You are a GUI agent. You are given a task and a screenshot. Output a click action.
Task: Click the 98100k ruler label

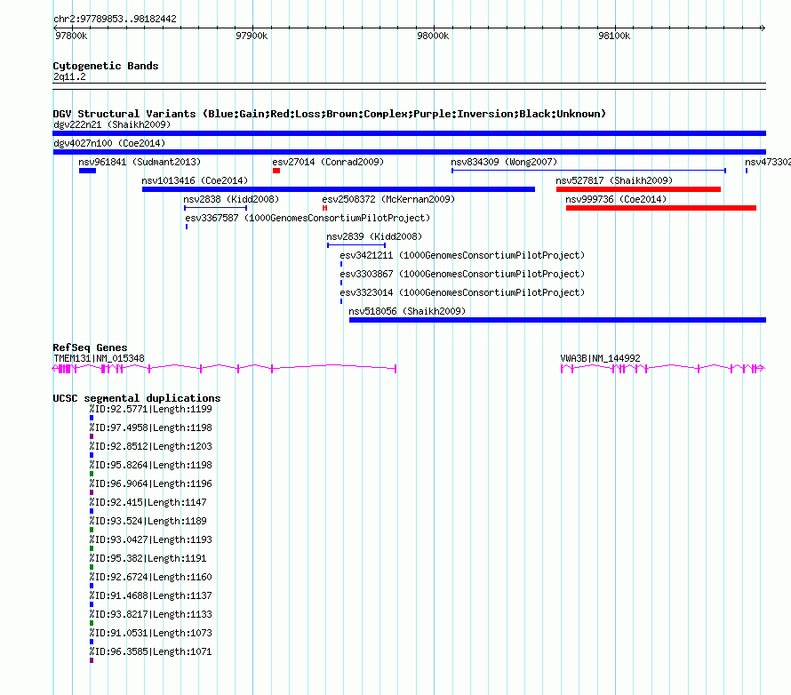614,36
